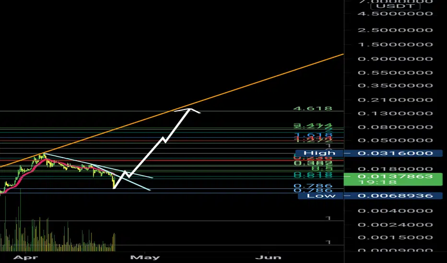447x263 pixels.
Task: Select the 1.618 Fibonacci level label
Action: [313, 135]
